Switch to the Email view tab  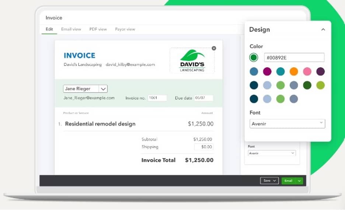point(71,29)
